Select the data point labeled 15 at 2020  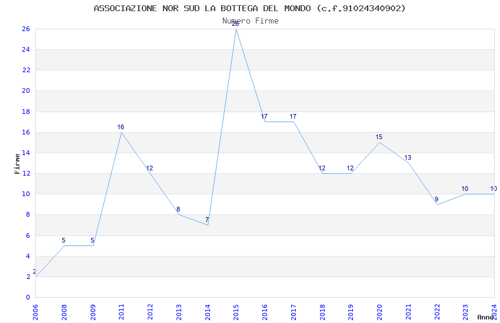(x=379, y=142)
